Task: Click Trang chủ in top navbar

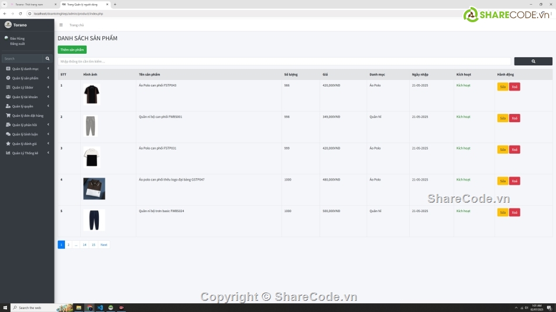Action: pyautogui.click(x=77, y=25)
